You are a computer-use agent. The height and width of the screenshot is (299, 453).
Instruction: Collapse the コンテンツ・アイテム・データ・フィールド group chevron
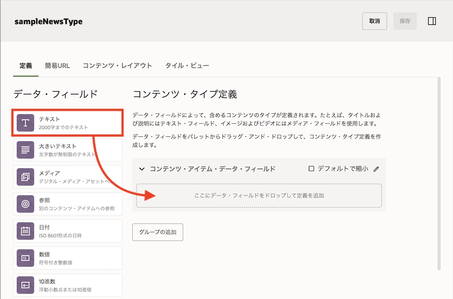coord(142,169)
